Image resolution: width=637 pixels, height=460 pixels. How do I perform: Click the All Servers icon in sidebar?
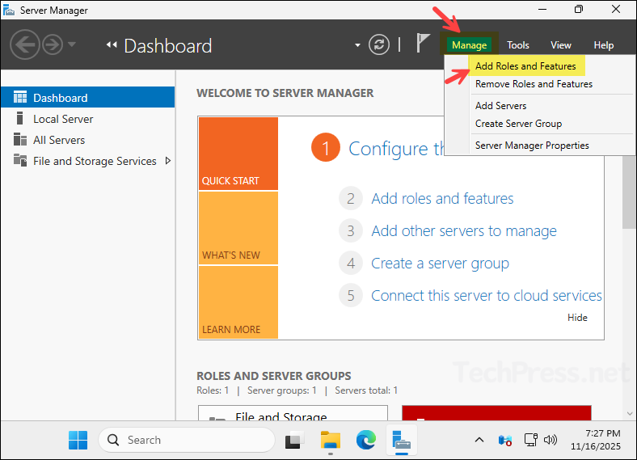[x=20, y=139]
